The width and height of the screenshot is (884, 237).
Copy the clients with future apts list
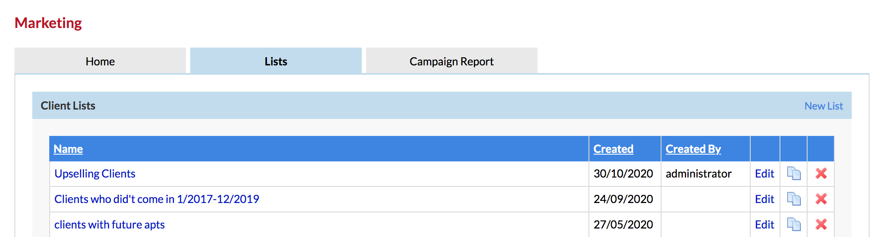pyautogui.click(x=794, y=224)
